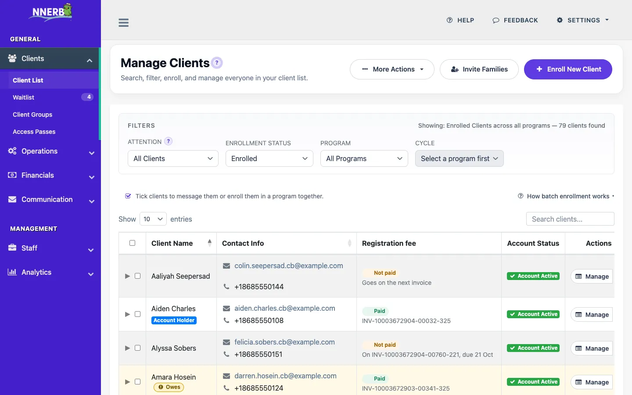This screenshot has height=395, width=632.
Task: Tick the checkbox for Aiden Charles
Action: [137, 314]
